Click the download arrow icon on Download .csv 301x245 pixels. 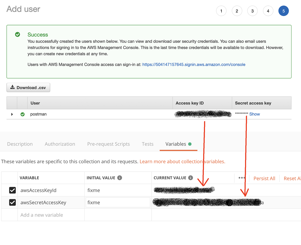point(13,87)
